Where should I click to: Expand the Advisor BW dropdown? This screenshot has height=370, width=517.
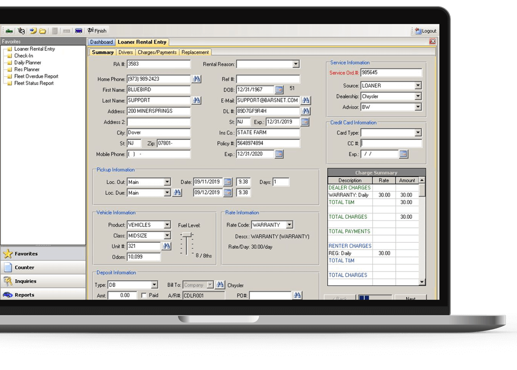418,107
